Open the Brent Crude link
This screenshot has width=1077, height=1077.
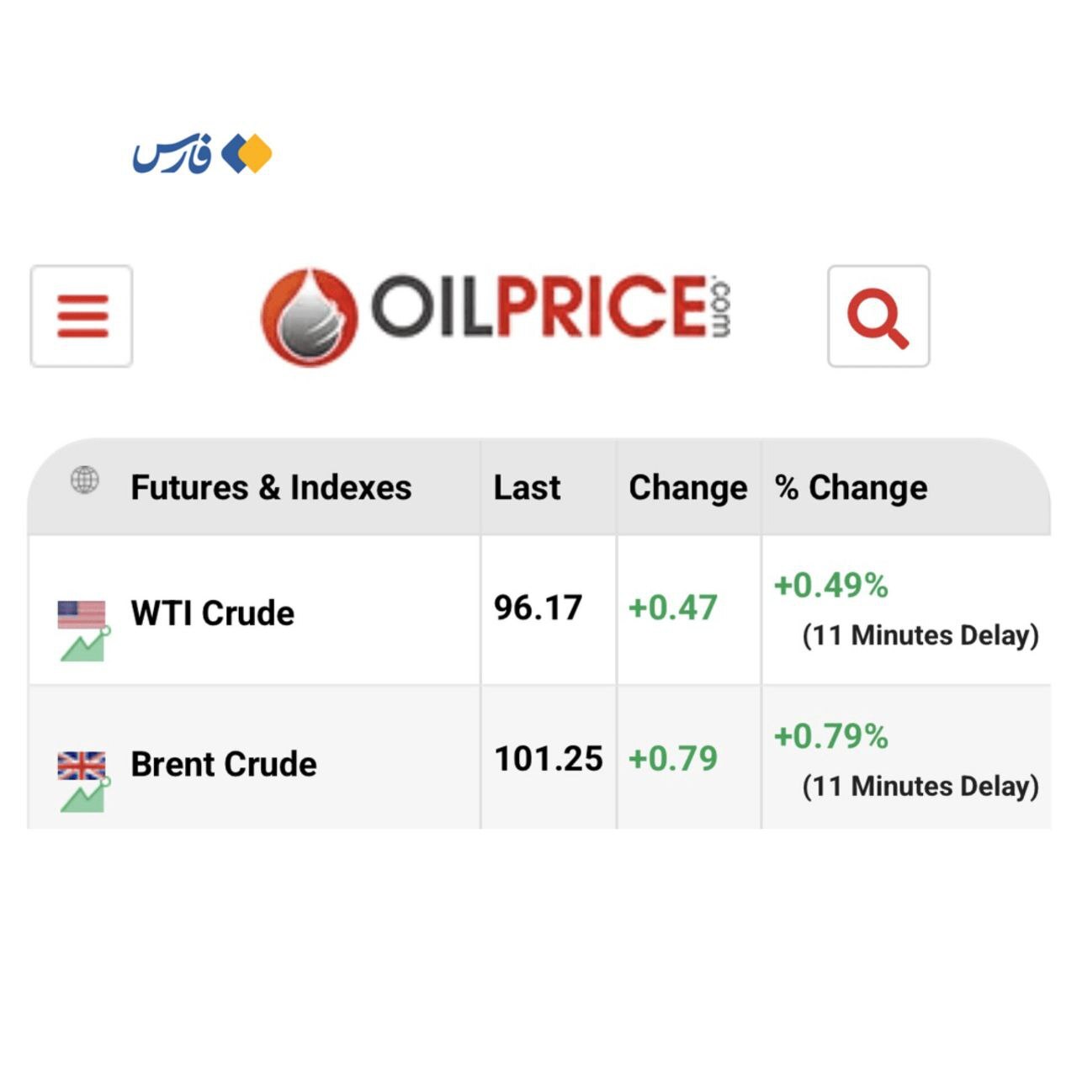point(224,765)
